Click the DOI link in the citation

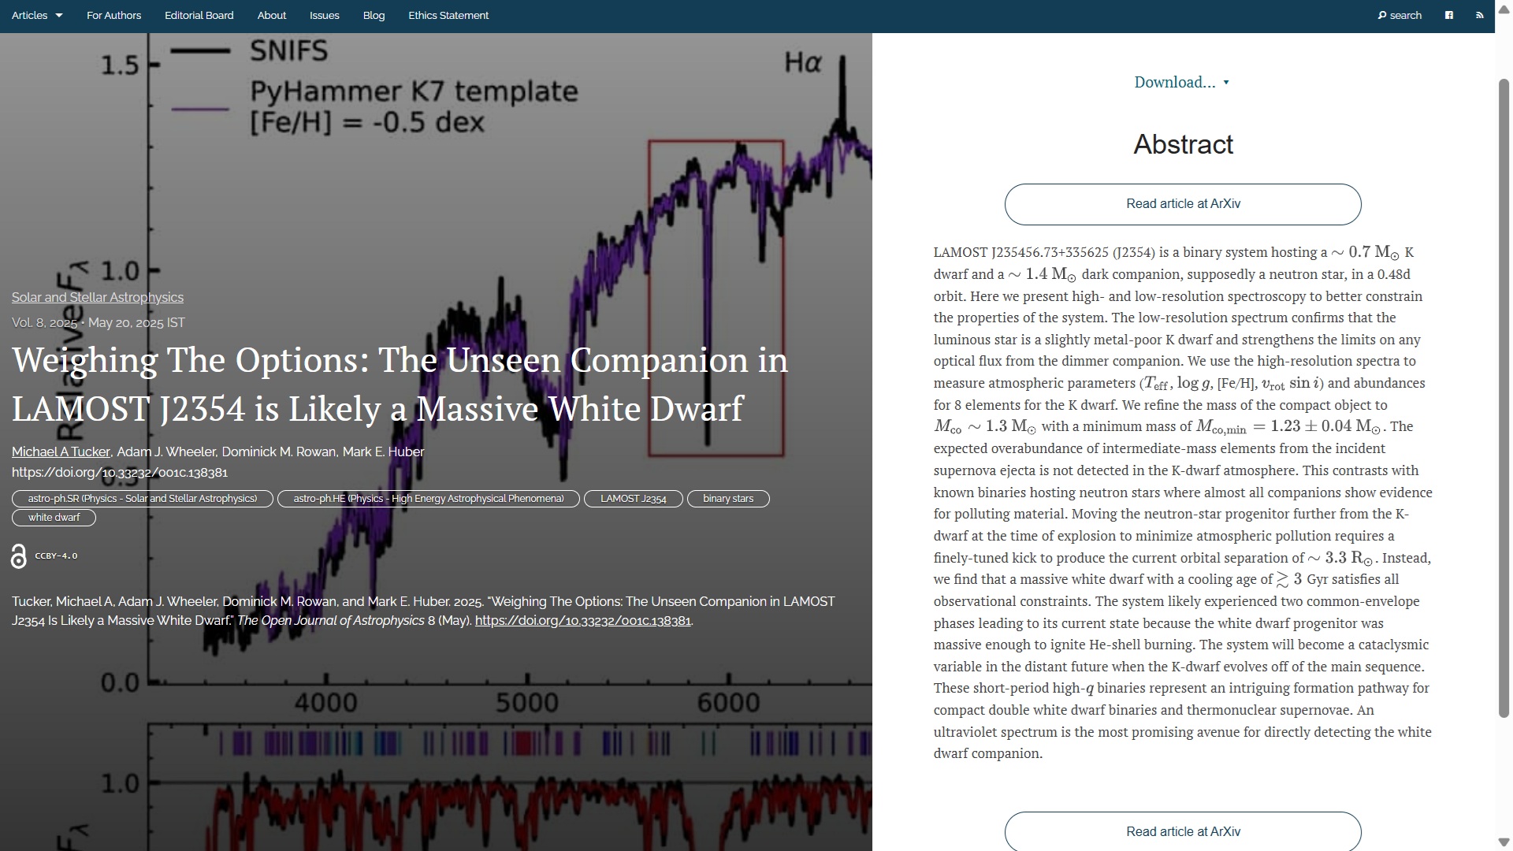coord(582,621)
